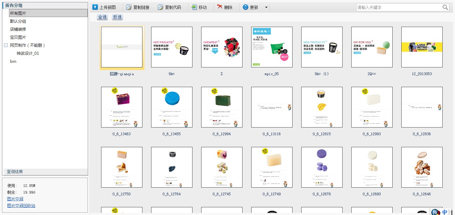Screen dimensions: 455x215
Task: Select the 2Q== GIF FOR YOU thumbnail
Action: pos(372,47)
